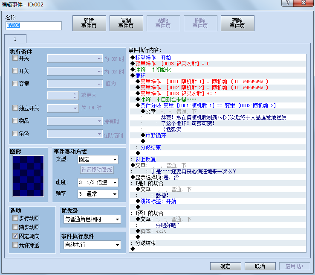Click 确定 button
315x275 pixels.
[x=225, y=266]
